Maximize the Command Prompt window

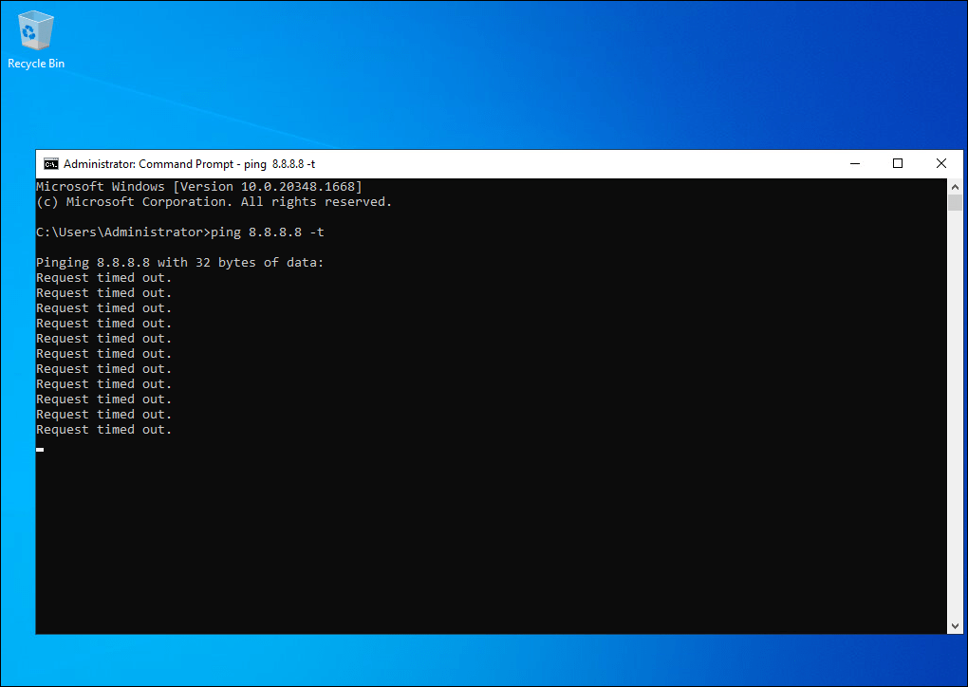898,164
